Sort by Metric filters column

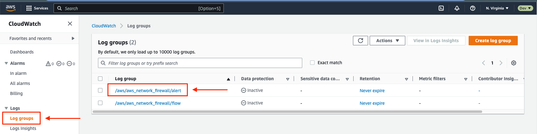tap(466, 79)
